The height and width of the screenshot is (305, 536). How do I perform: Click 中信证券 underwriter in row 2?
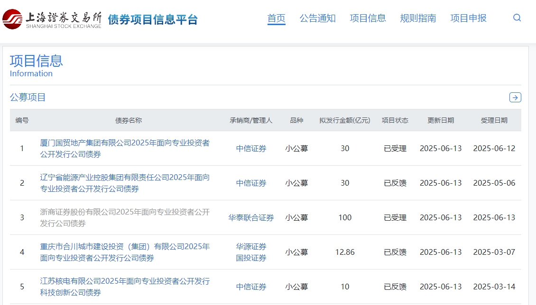tap(251, 183)
